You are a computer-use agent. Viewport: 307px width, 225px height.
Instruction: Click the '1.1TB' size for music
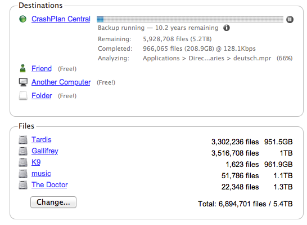tap(283, 176)
